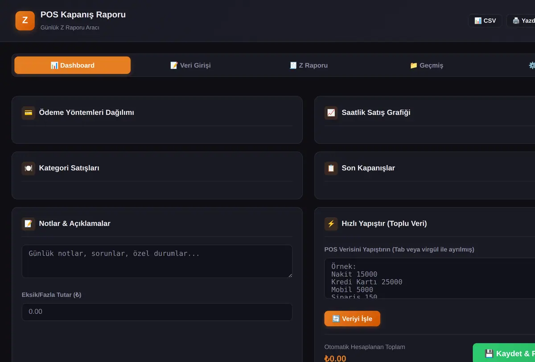Click the Otomatik Hesaplanan Toplam label
This screenshot has width=535, height=362.
click(x=365, y=347)
